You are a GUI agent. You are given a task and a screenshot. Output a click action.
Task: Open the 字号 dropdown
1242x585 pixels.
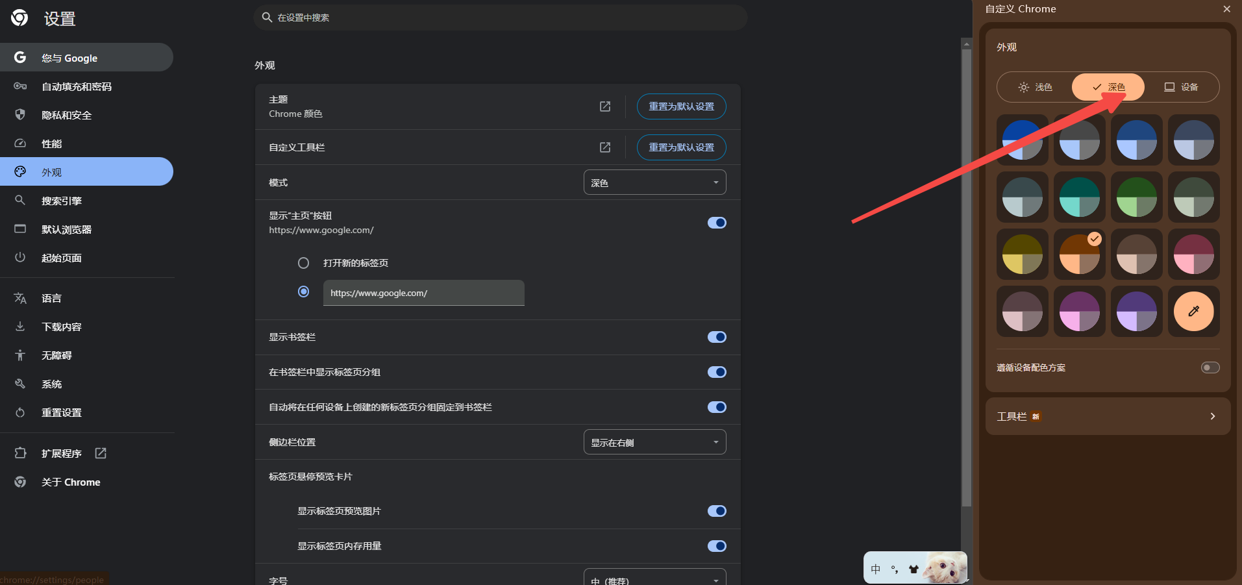click(x=654, y=577)
